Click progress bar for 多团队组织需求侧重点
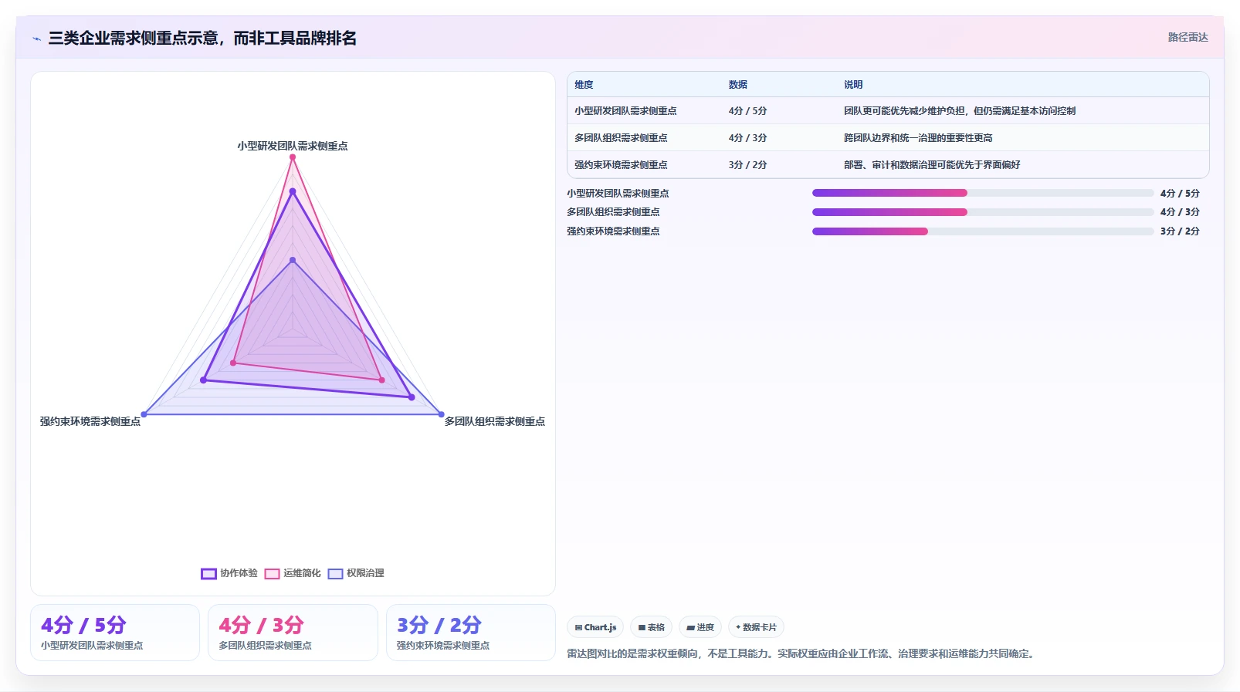This screenshot has height=692, width=1240. 983,212
